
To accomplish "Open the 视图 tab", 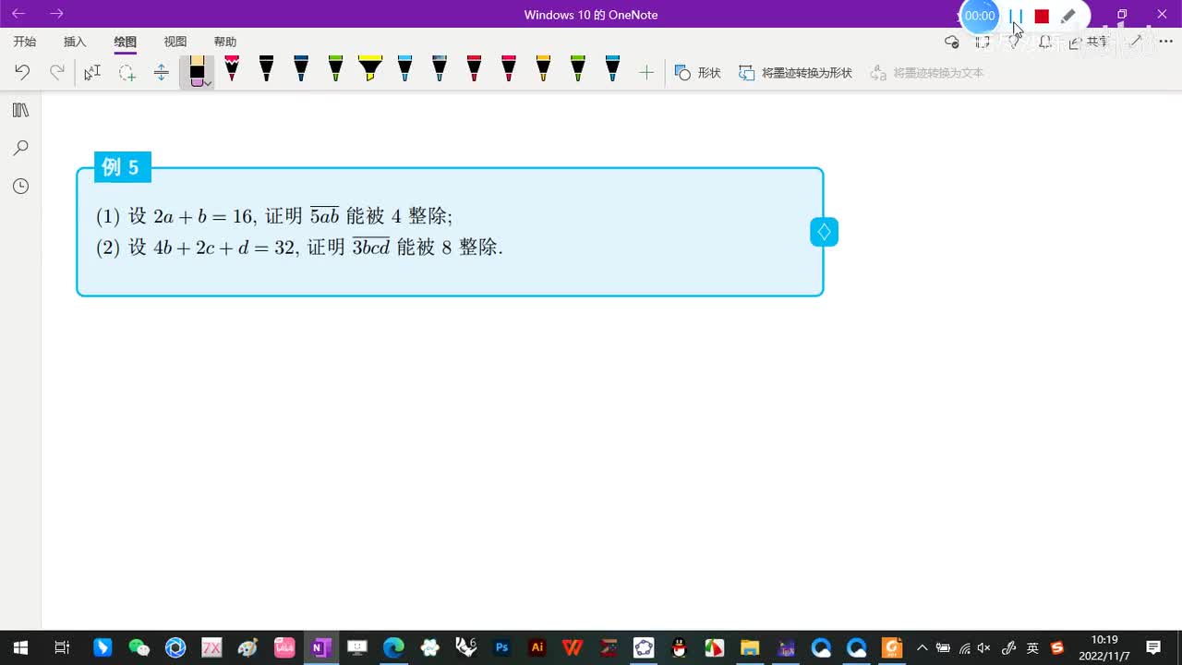I will coord(175,42).
